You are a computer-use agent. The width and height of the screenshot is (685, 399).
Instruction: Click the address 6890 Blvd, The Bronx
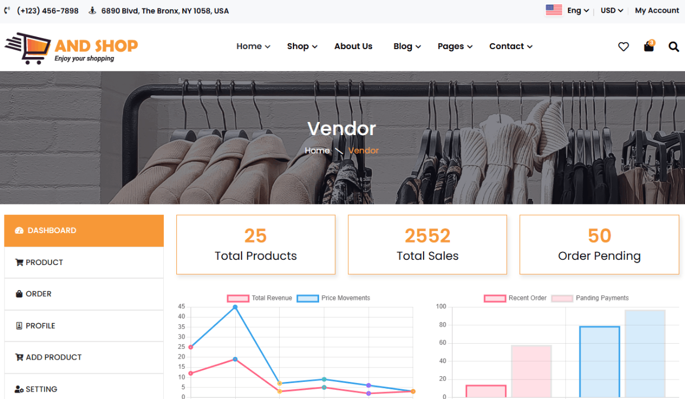click(165, 11)
